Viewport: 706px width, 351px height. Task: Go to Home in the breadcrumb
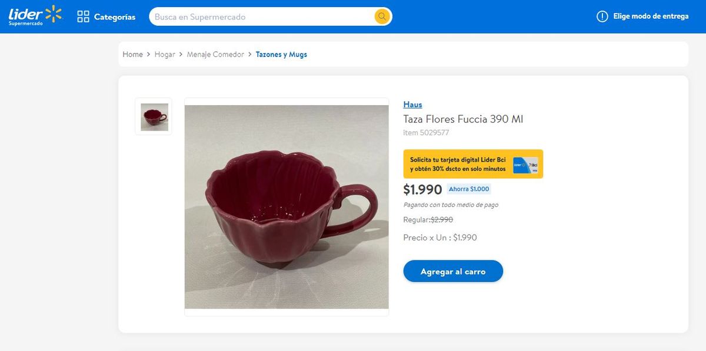click(x=132, y=54)
